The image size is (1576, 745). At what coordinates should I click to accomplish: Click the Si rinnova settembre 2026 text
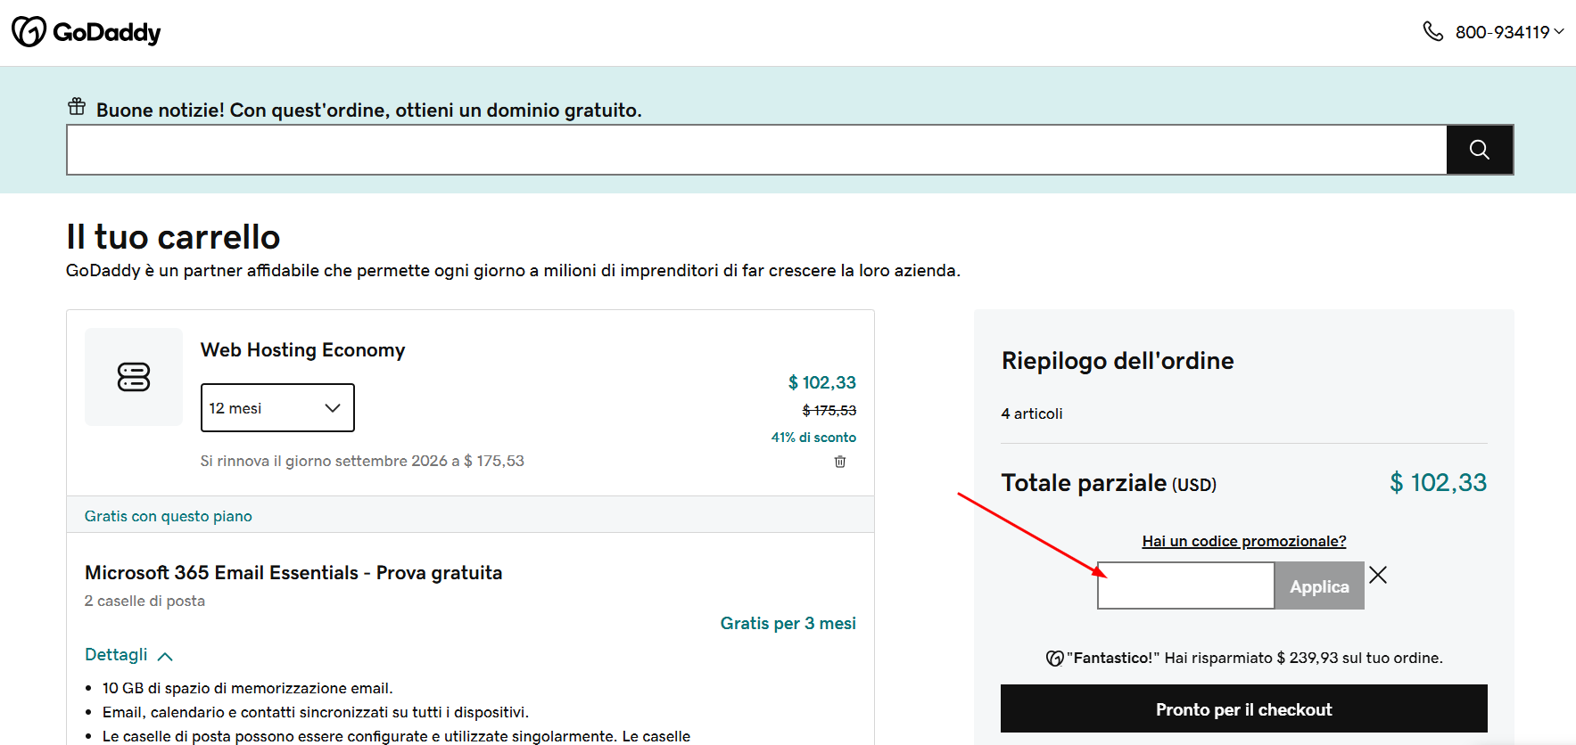click(x=362, y=461)
